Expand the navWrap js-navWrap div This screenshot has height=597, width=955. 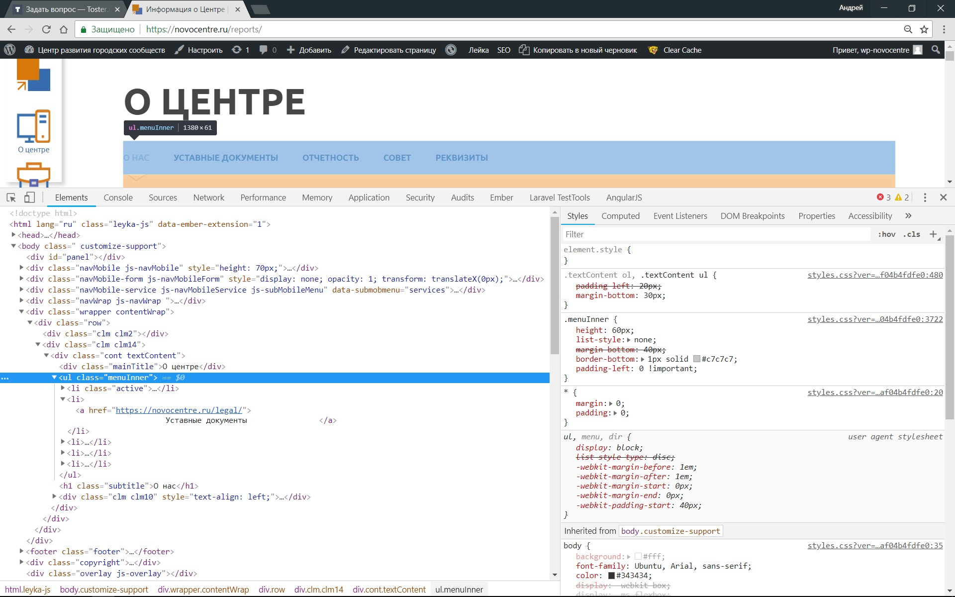(21, 300)
